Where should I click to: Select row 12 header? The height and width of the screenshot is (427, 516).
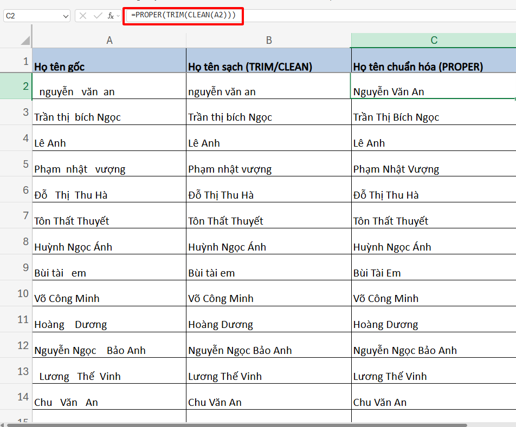click(x=16, y=345)
